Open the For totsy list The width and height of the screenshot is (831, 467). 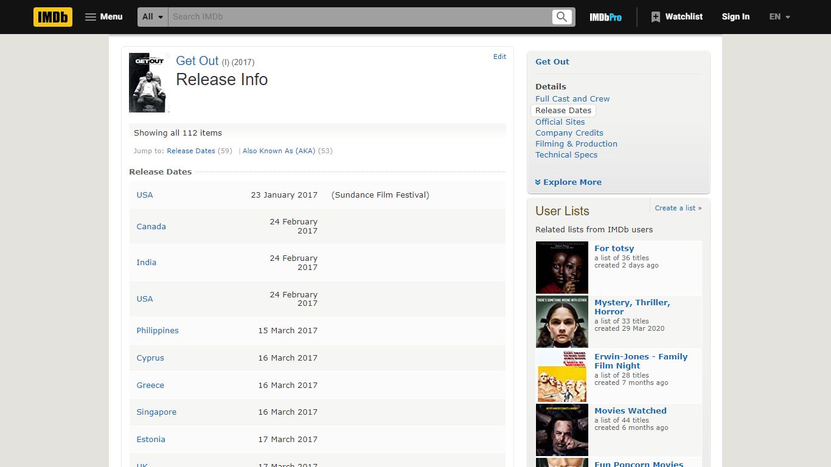click(x=614, y=249)
